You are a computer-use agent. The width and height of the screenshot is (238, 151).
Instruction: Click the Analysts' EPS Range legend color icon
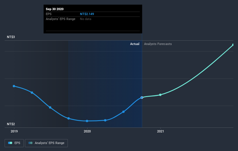[x=30, y=143]
